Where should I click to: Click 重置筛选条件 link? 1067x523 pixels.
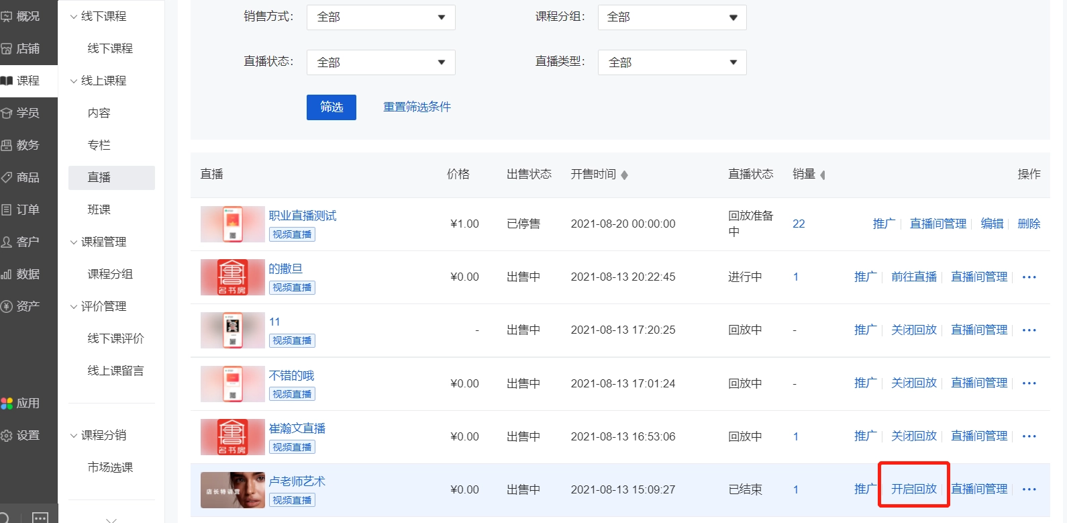417,107
